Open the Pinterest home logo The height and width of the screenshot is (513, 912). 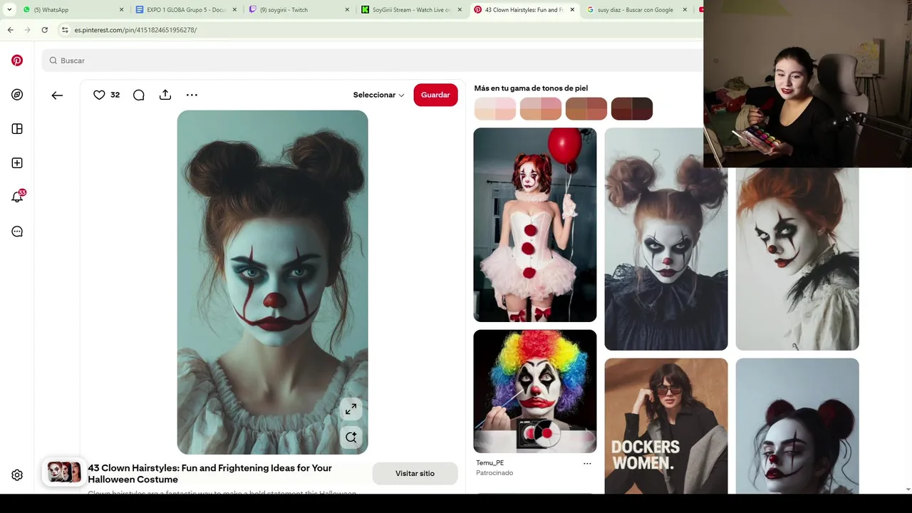point(17,61)
